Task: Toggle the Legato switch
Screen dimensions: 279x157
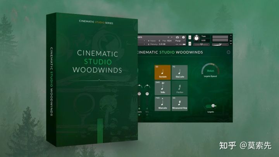Action: point(211,106)
